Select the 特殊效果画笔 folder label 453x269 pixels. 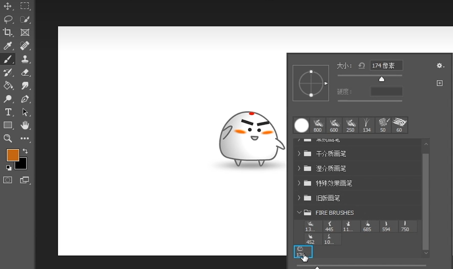click(x=334, y=183)
